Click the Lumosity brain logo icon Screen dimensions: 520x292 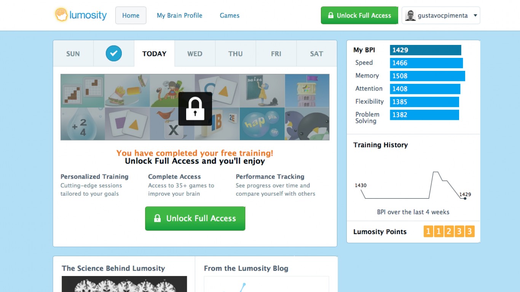pos(61,15)
